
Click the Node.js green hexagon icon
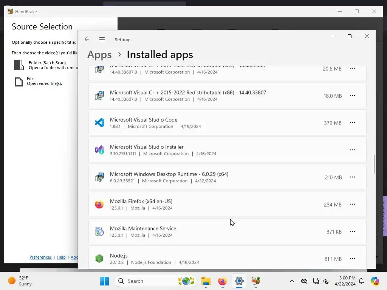[x=99, y=258]
